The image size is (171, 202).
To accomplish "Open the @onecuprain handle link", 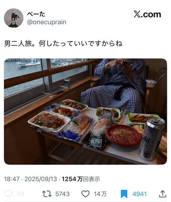I will tap(47, 22).
